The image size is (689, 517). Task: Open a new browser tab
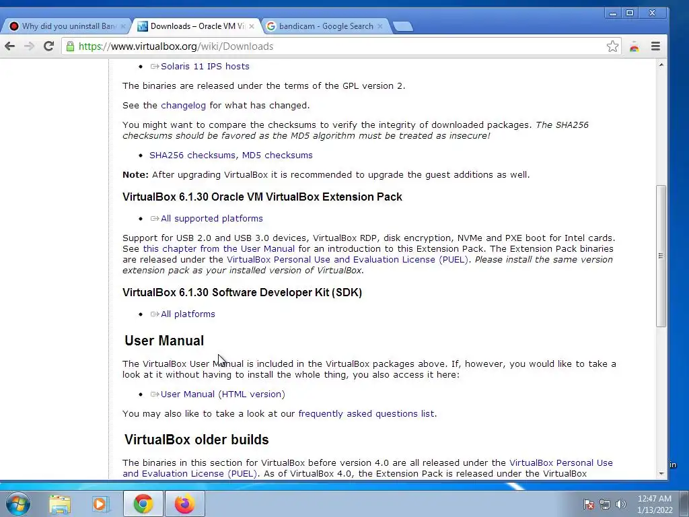(x=402, y=26)
